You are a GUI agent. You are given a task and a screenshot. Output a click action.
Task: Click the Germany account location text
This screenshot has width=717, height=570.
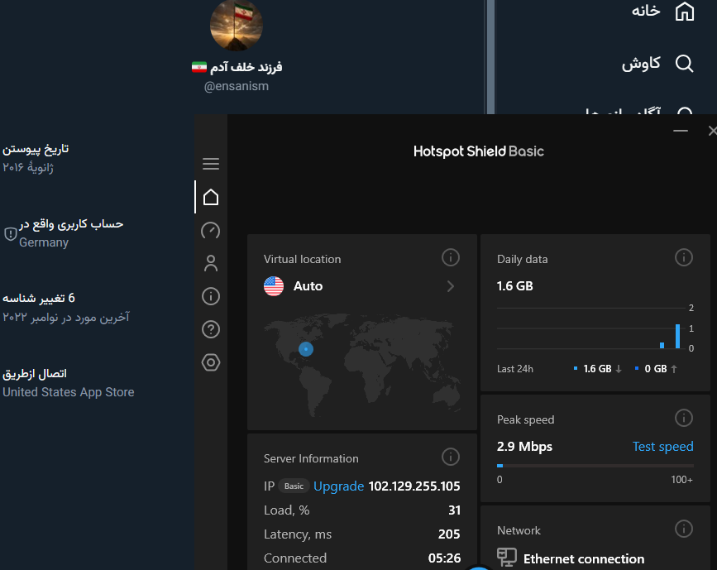coord(44,242)
